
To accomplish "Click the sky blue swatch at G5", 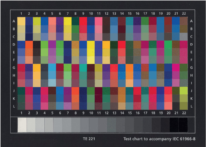I will 52,67.
